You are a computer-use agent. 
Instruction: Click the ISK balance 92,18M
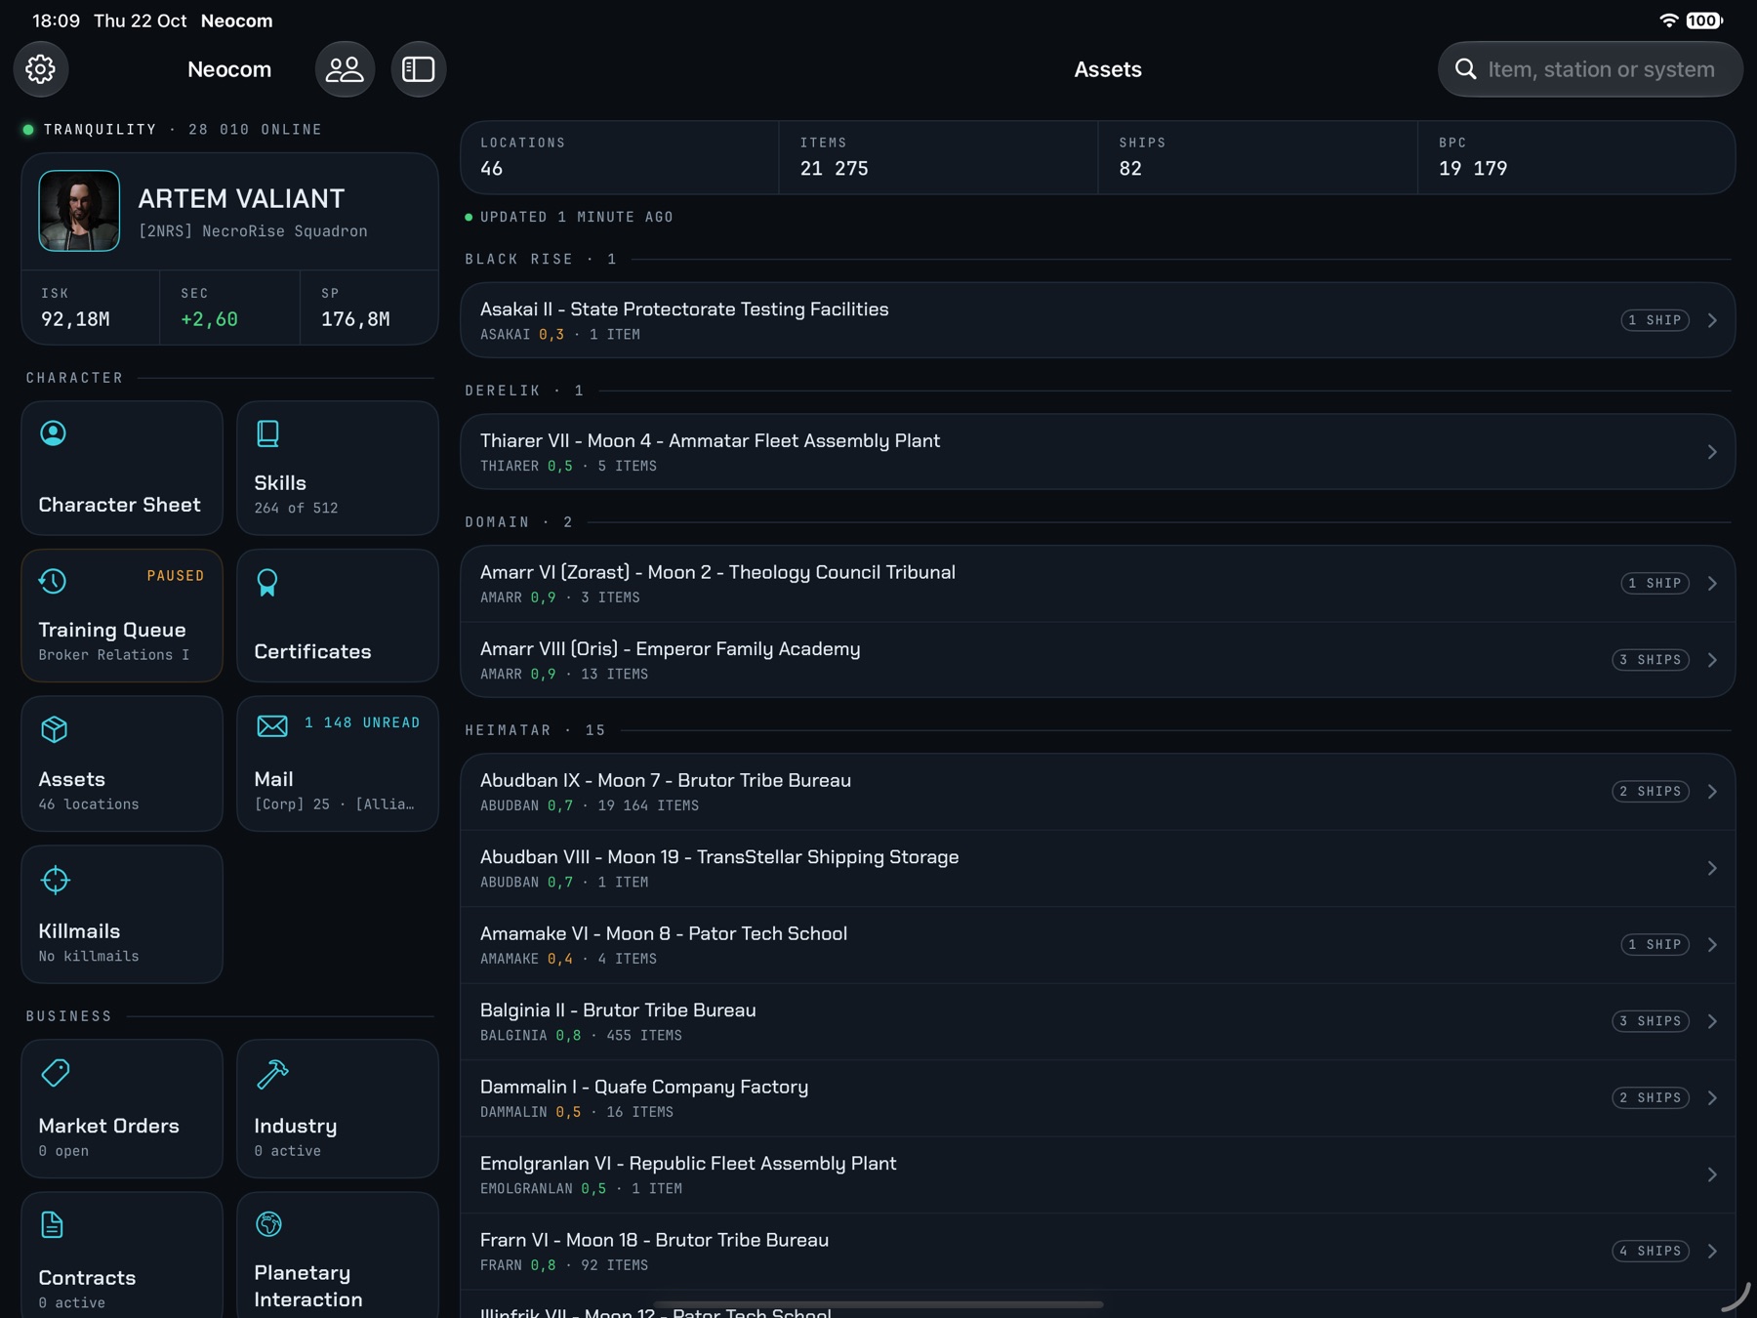click(x=75, y=319)
